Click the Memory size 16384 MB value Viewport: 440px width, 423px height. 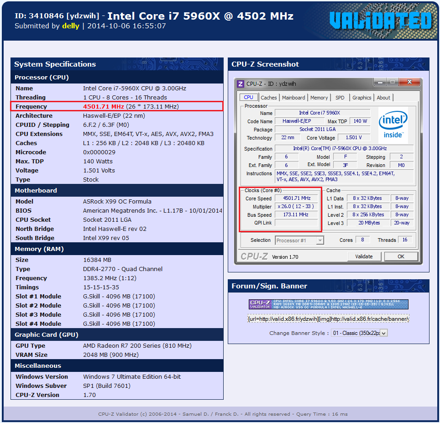pos(97,260)
